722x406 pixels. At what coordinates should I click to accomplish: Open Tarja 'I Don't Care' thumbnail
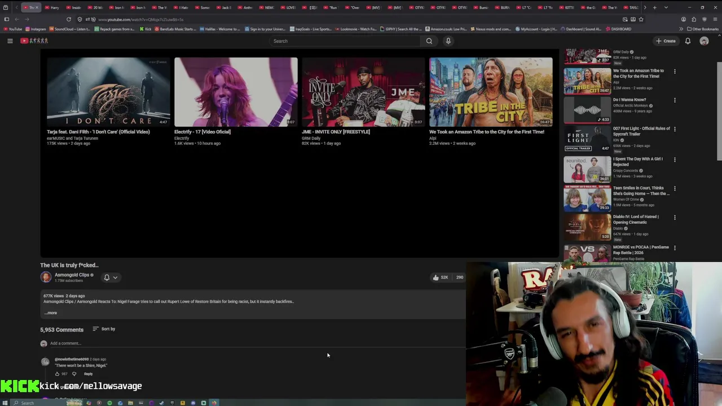tap(108, 92)
